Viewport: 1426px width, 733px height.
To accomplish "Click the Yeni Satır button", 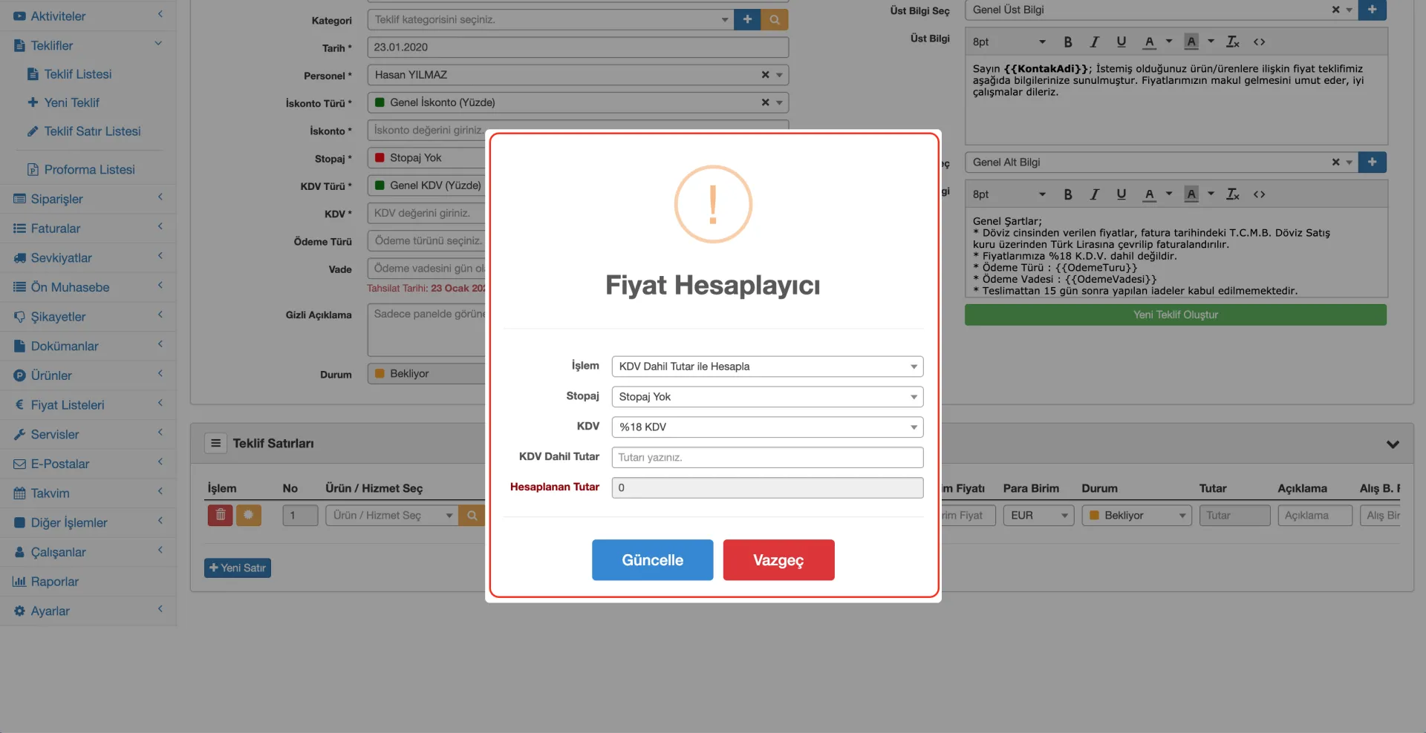I will [x=238, y=568].
